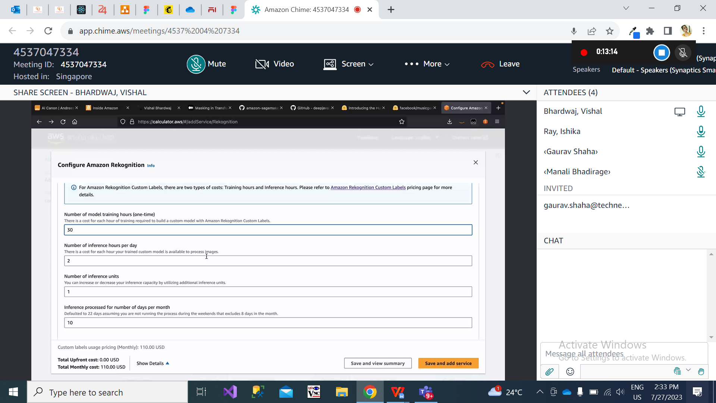
Task: Collapse the Share Screen panel chevron
Action: (x=526, y=92)
